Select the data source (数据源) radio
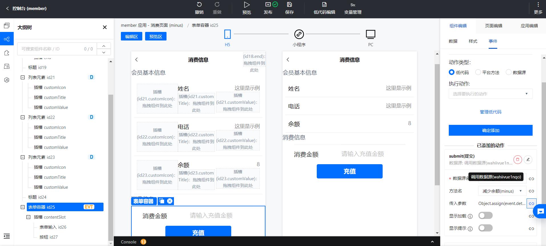The image size is (546, 246). point(508,72)
